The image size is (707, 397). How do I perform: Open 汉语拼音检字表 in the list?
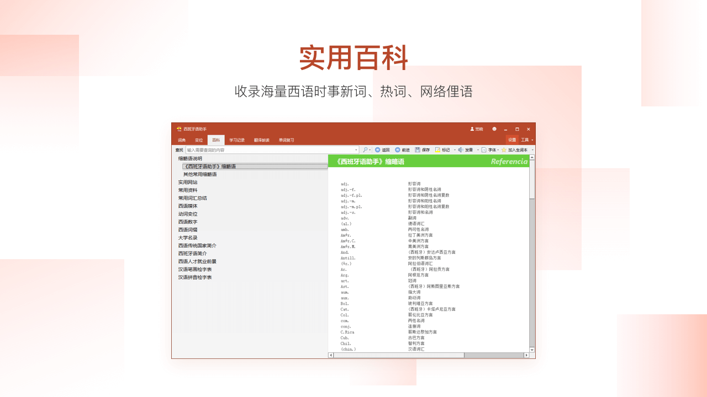[x=195, y=277]
